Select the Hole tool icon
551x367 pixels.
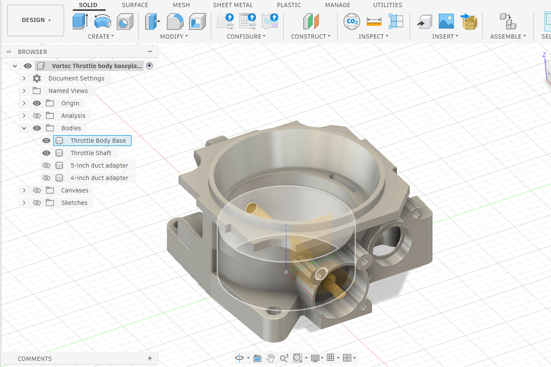point(125,22)
